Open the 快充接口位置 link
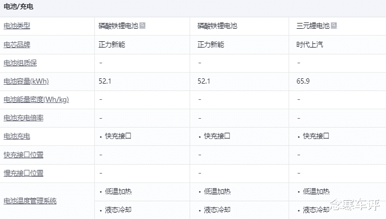 [24, 155]
